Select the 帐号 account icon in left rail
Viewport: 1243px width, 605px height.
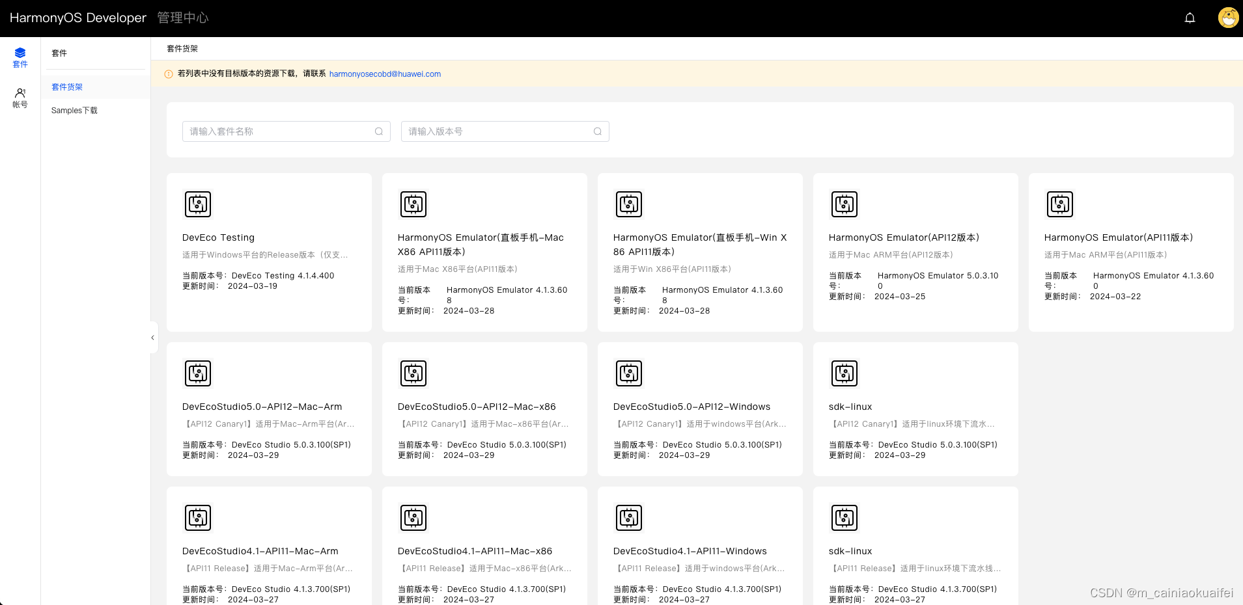click(20, 93)
